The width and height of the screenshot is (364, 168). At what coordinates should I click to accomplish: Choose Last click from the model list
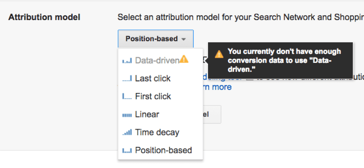pyautogui.click(x=153, y=78)
